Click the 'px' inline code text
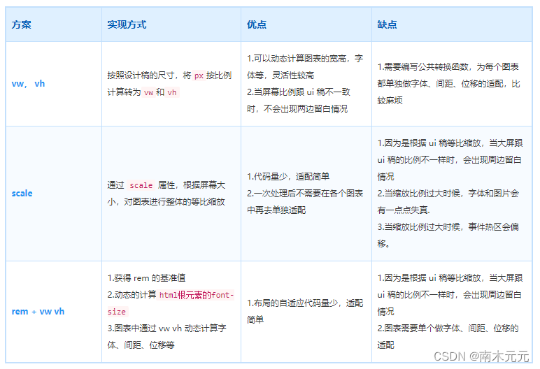Screen dimensions: 540x369 pyautogui.click(x=199, y=75)
